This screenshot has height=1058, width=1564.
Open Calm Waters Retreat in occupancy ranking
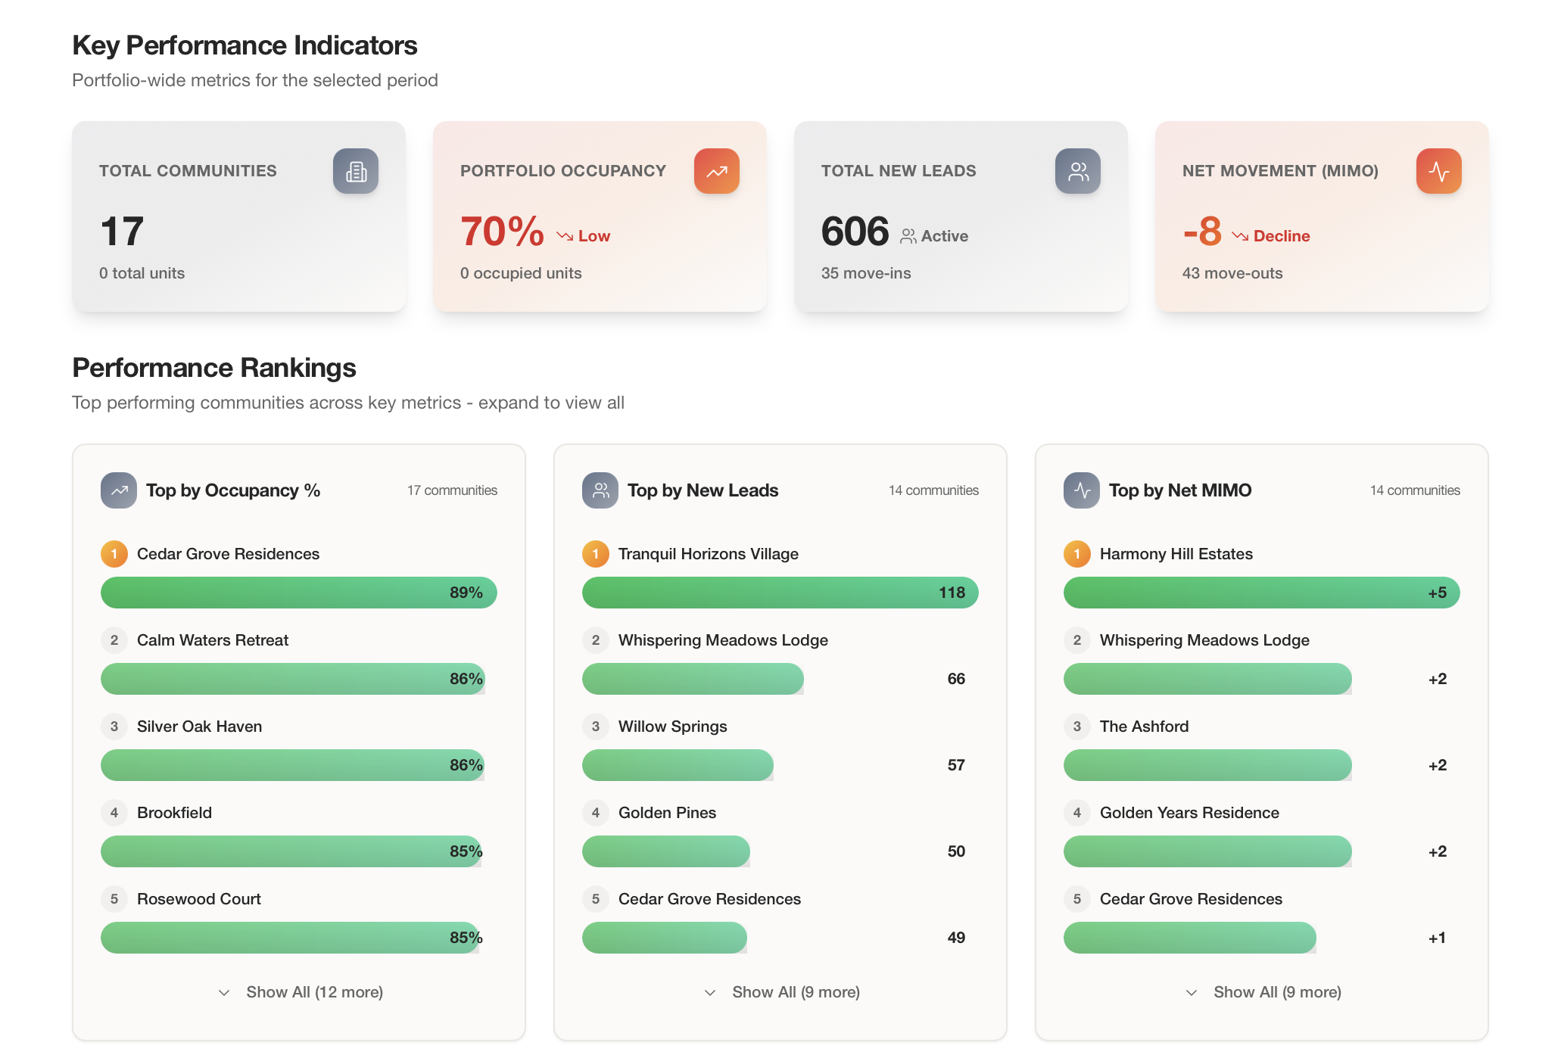(x=213, y=640)
